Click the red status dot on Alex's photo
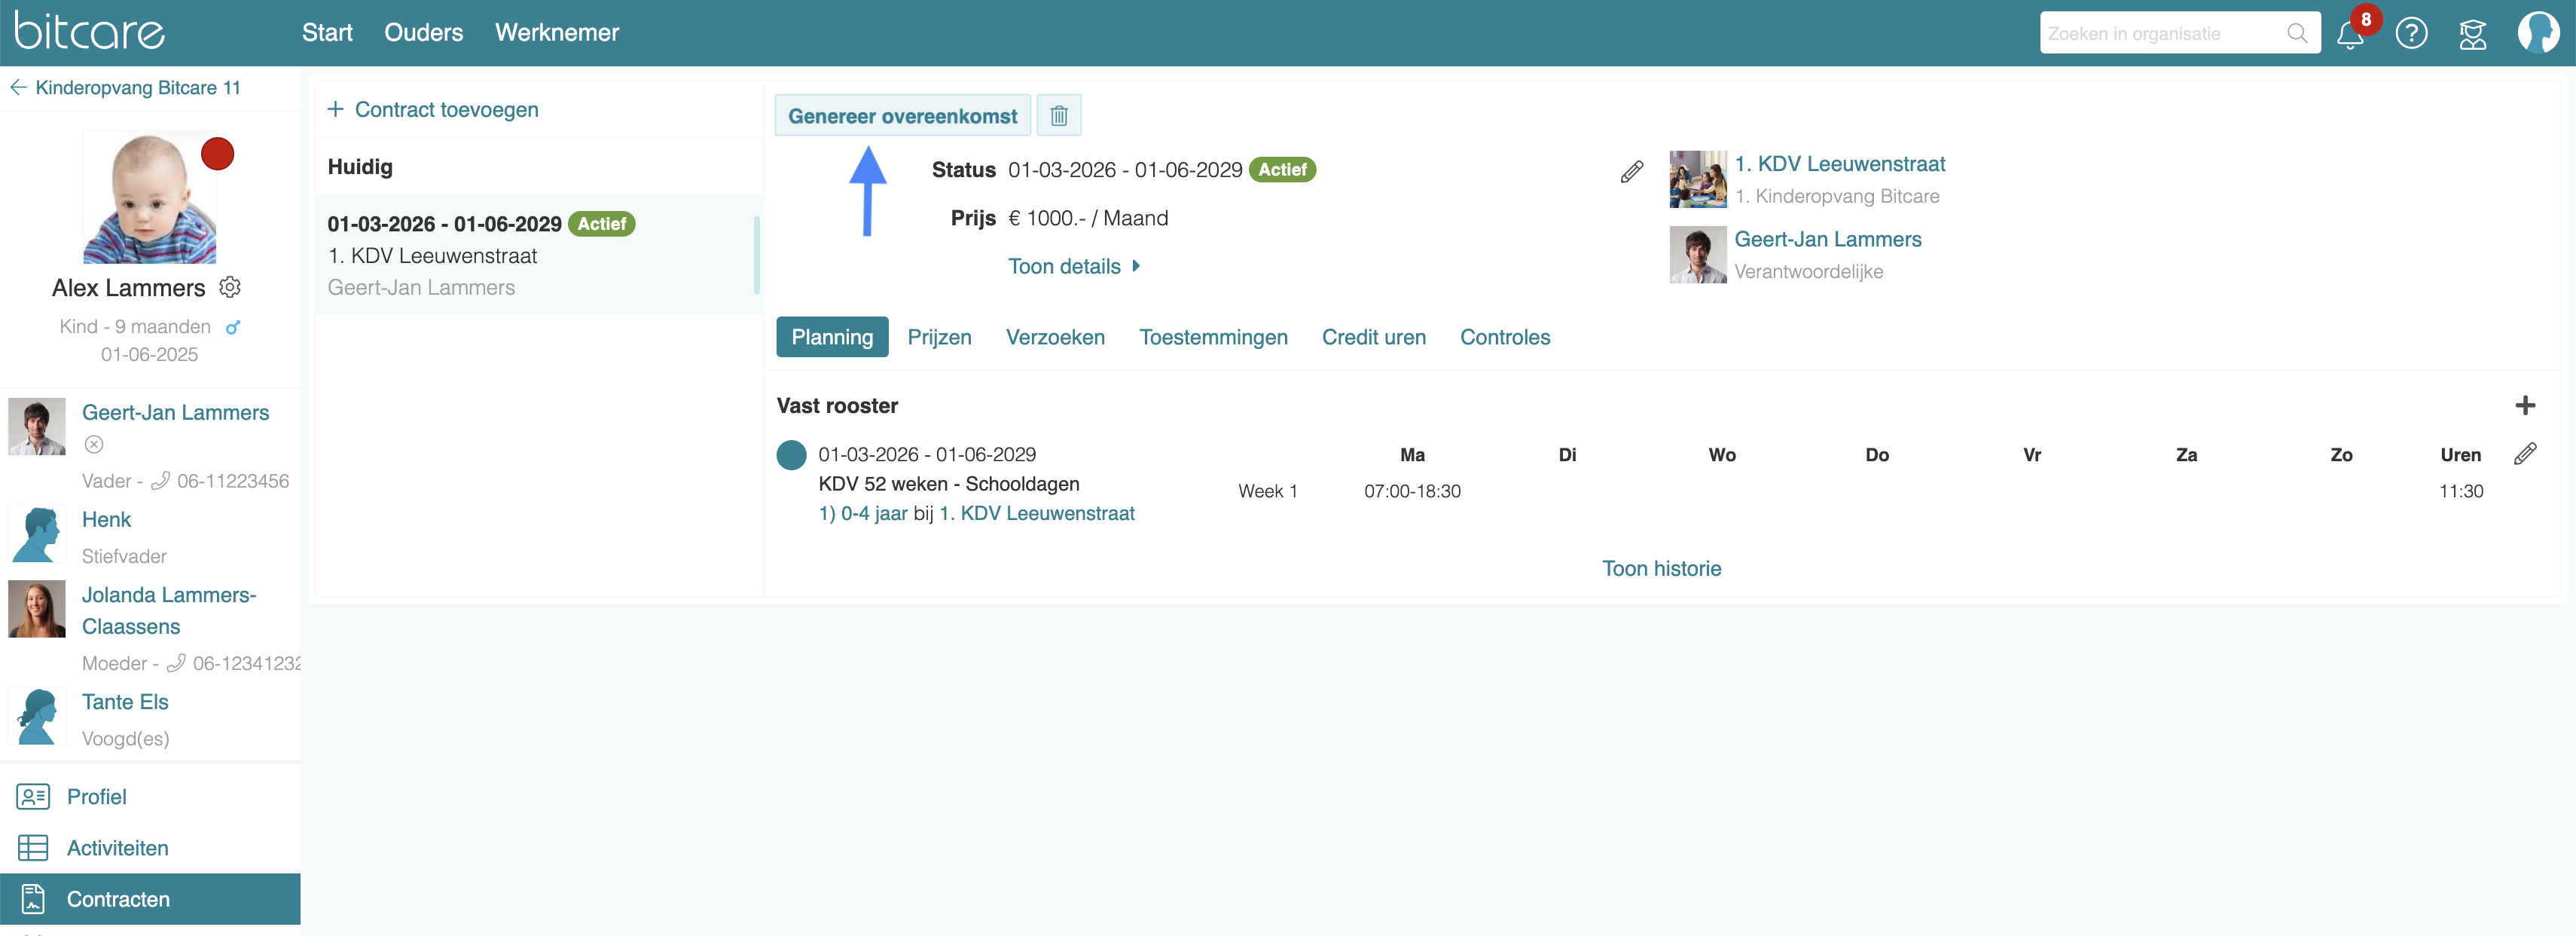Image resolution: width=2576 pixels, height=936 pixels. click(217, 154)
